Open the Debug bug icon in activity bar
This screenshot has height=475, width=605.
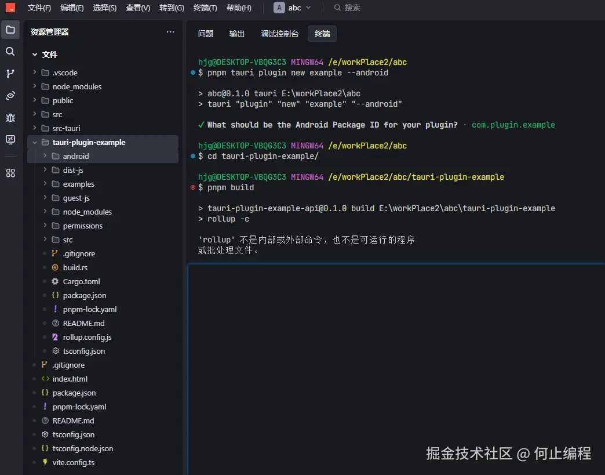[x=10, y=117]
